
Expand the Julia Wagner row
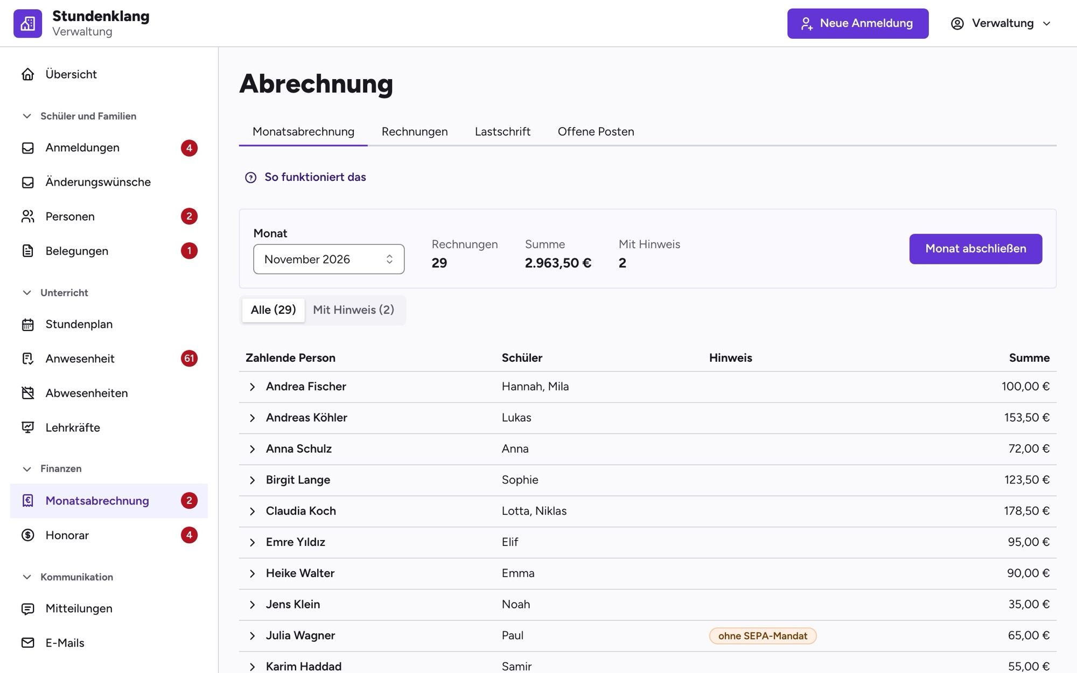(252, 636)
